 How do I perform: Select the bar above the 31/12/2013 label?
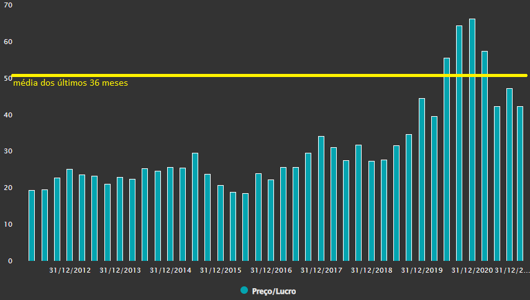120,219
